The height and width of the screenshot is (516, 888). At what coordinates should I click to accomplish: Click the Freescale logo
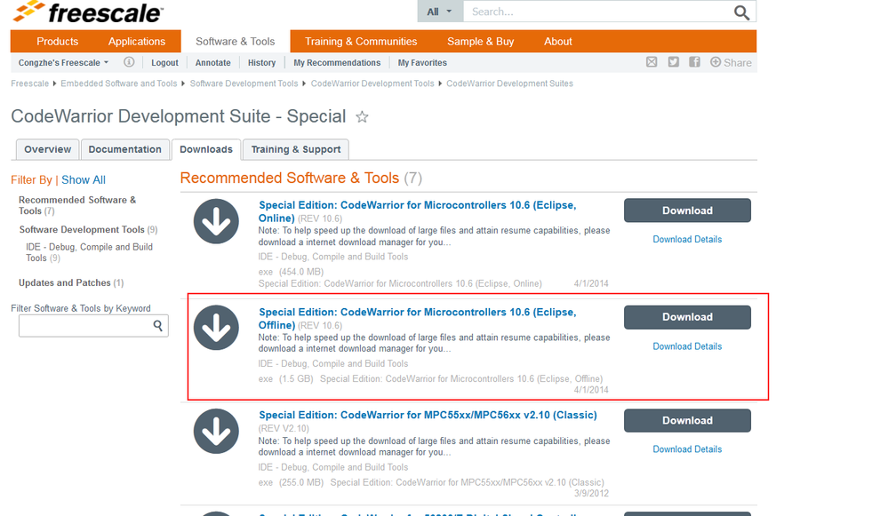pos(87,12)
